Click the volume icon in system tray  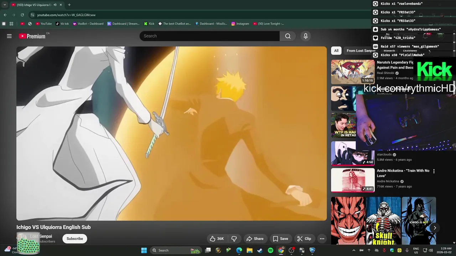tap(431, 250)
